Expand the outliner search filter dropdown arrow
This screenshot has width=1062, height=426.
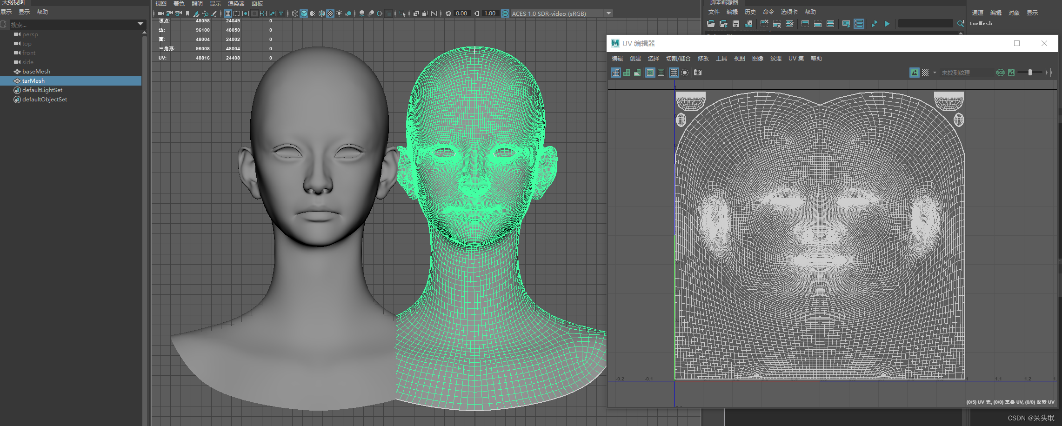[x=140, y=24]
